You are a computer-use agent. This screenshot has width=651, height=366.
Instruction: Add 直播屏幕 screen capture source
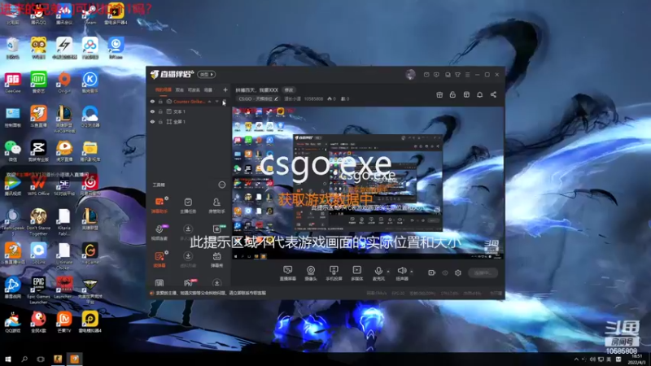(288, 273)
